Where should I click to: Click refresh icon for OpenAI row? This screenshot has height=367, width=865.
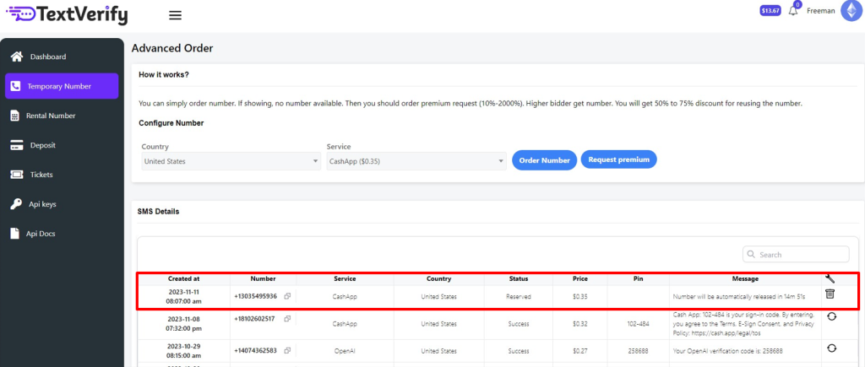831,348
